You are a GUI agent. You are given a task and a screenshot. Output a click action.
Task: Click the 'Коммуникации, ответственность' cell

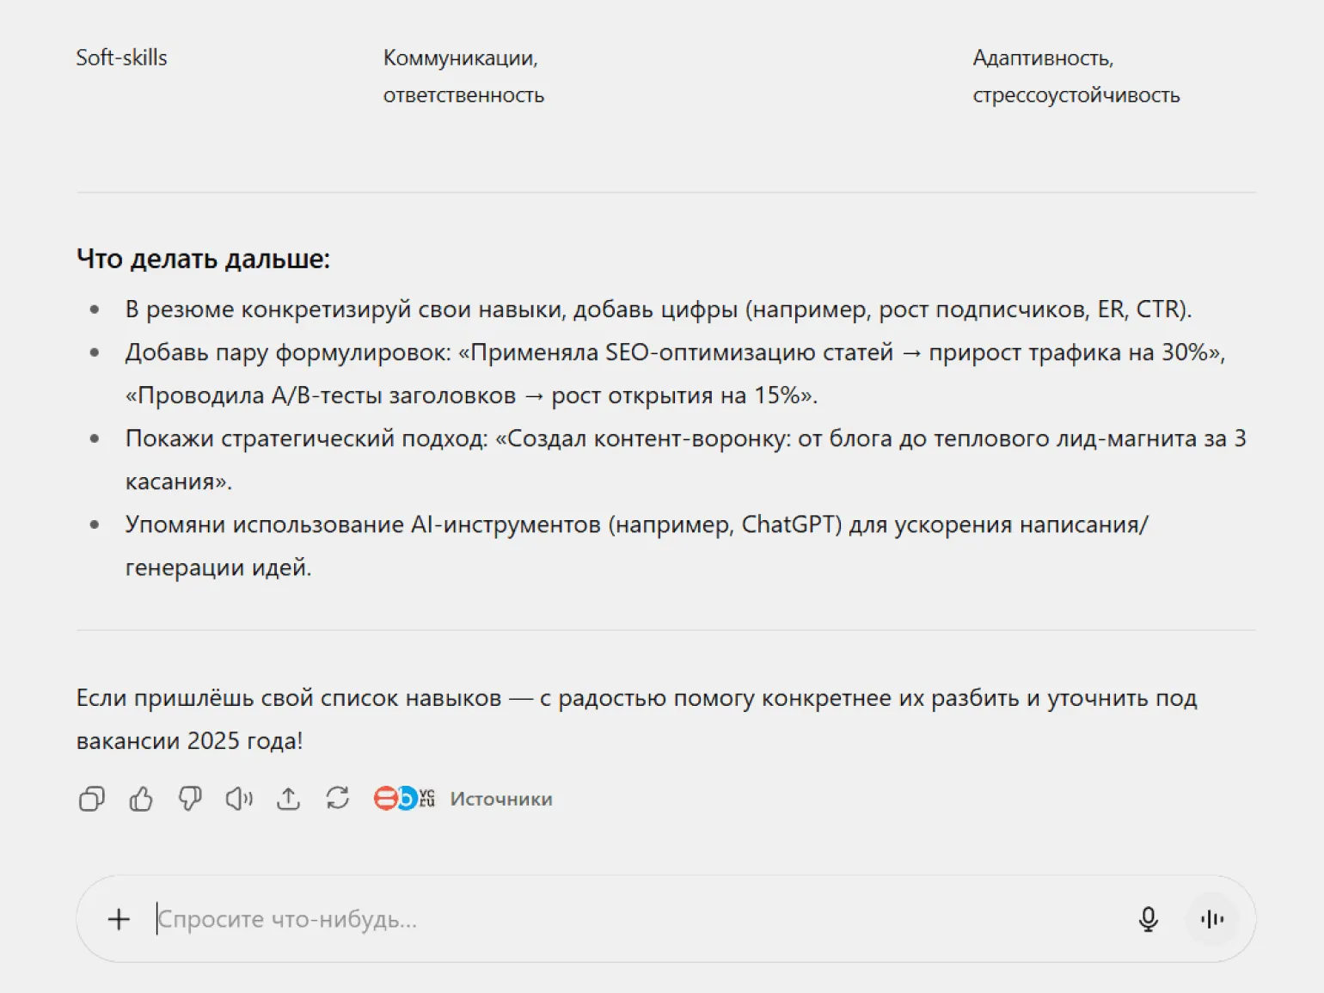463,77
